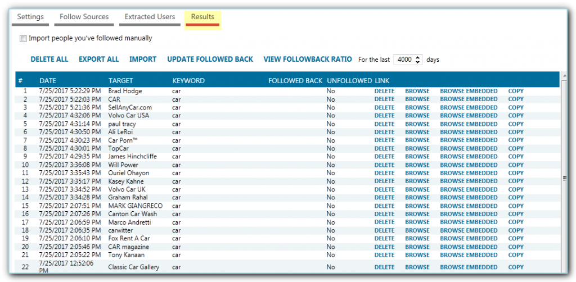Select target name Canton Car Wash

[132, 214]
